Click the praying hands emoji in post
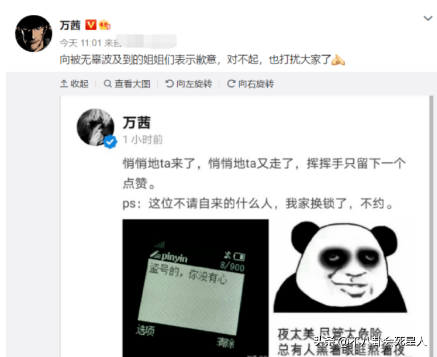437x357 pixels. 338,60
